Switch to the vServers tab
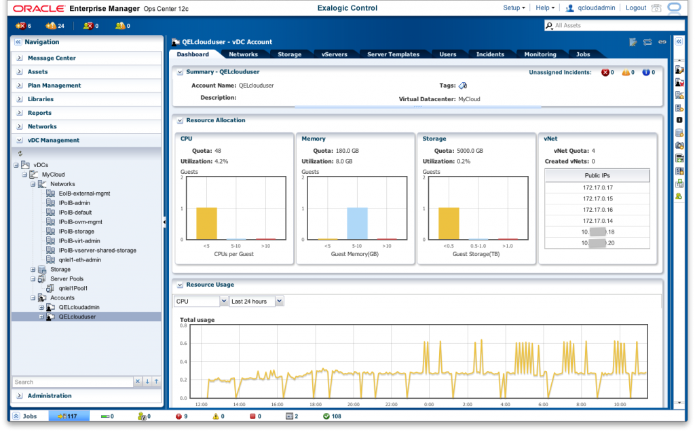The height and width of the screenshot is (432, 695). pos(334,54)
